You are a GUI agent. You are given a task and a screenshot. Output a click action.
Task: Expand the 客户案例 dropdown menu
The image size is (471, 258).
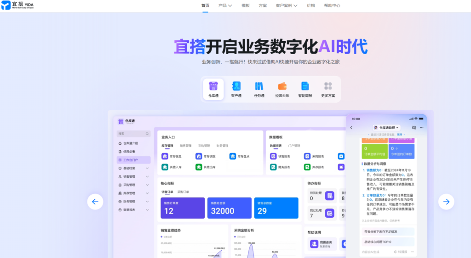point(287,5)
